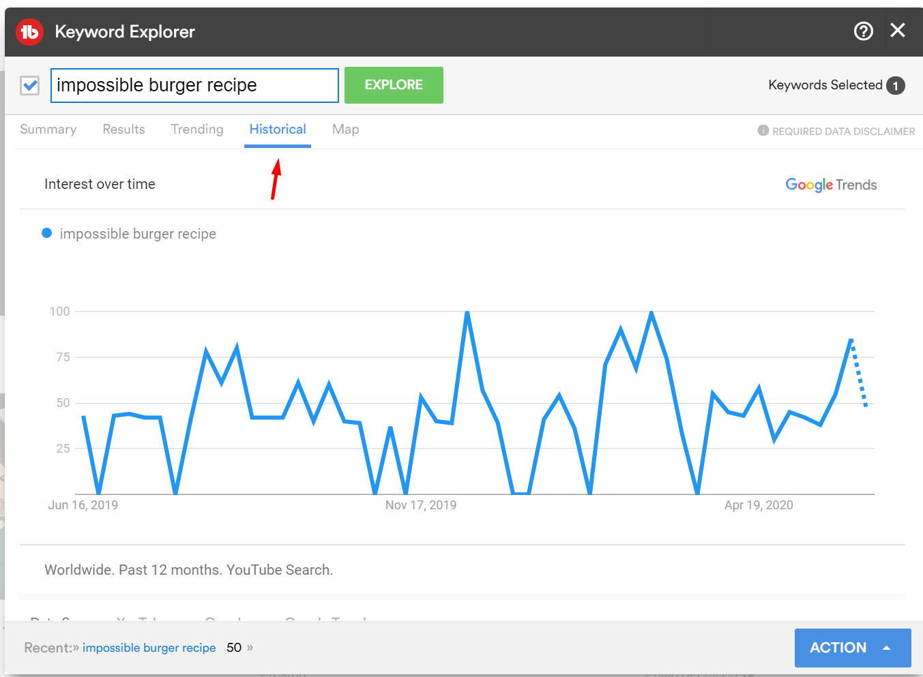Switch to the Summary tab
The height and width of the screenshot is (677, 923).
tap(48, 130)
